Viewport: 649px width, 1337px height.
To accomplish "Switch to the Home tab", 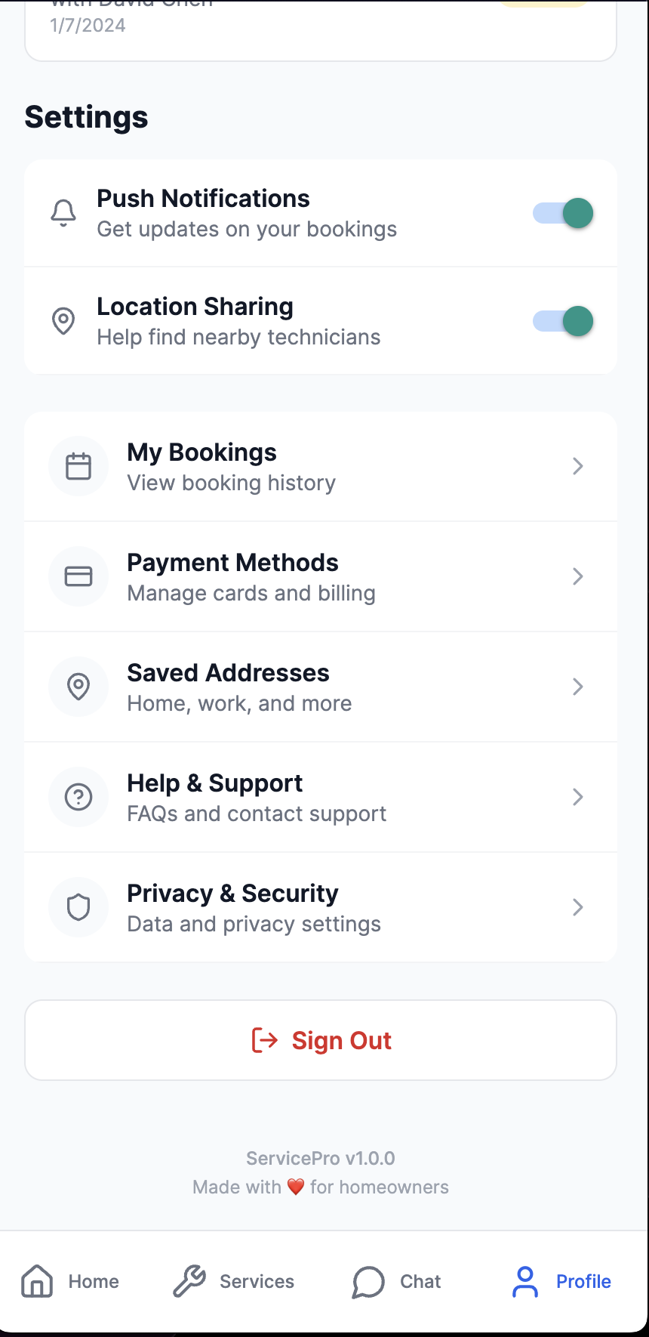I will 70,1281.
